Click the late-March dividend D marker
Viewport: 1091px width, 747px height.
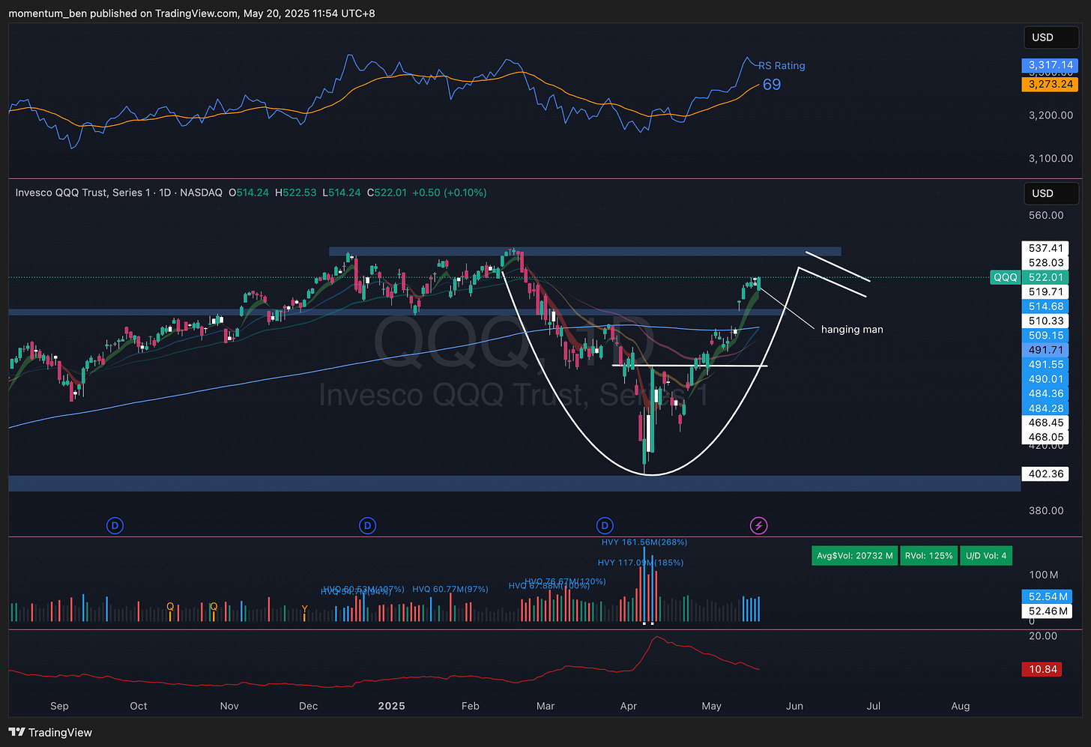click(x=605, y=526)
